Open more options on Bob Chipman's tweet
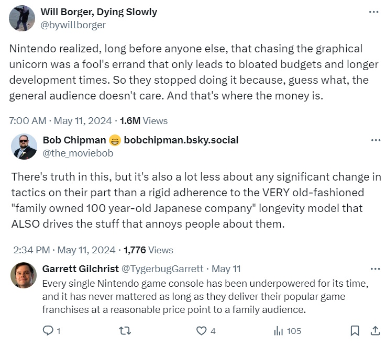This screenshot has width=386, height=347. tap(375, 140)
